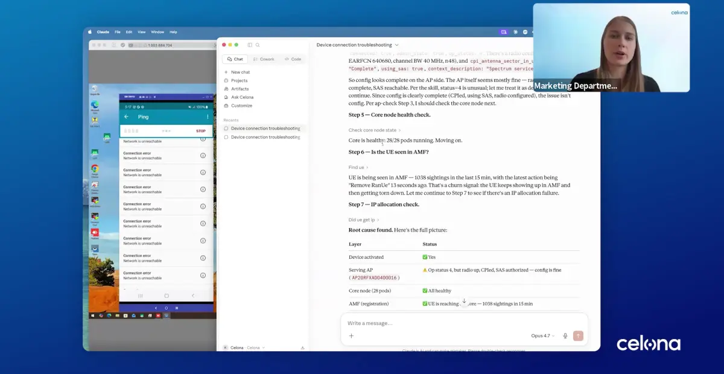Screen dimensions: 724x374
Task: Add attachment with plus icon
Action: (x=351, y=336)
